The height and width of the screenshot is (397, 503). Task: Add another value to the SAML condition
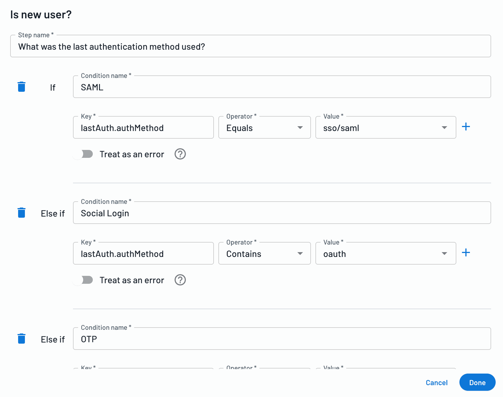pos(466,127)
